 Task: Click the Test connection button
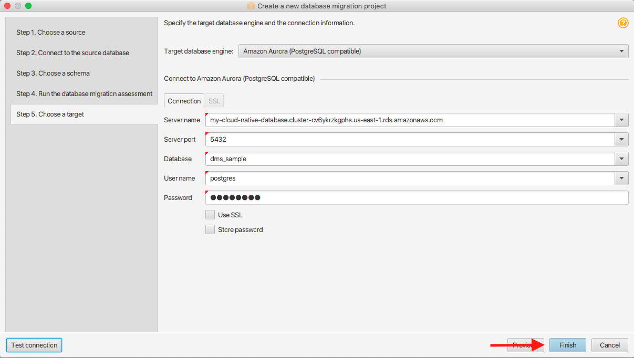(34, 345)
